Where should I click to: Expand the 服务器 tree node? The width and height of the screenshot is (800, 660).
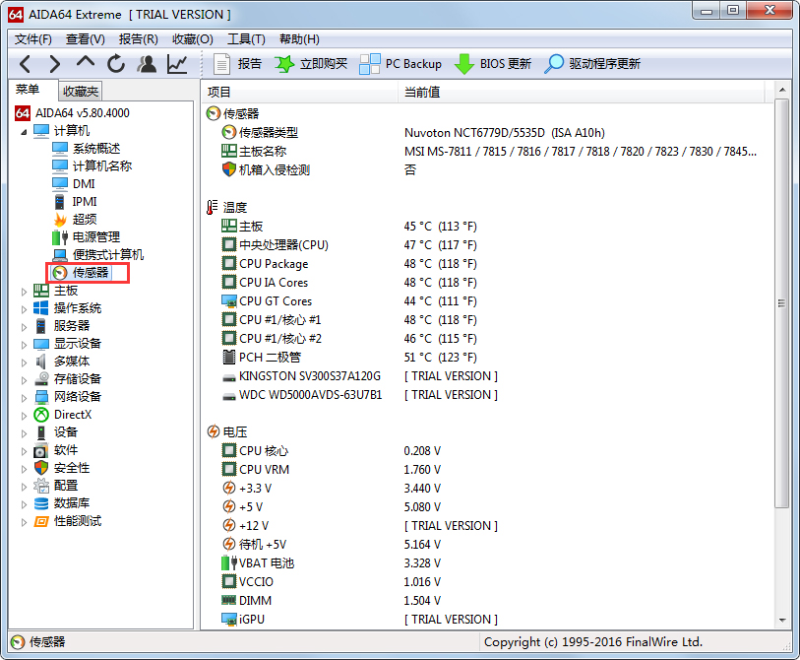pyautogui.click(x=24, y=327)
